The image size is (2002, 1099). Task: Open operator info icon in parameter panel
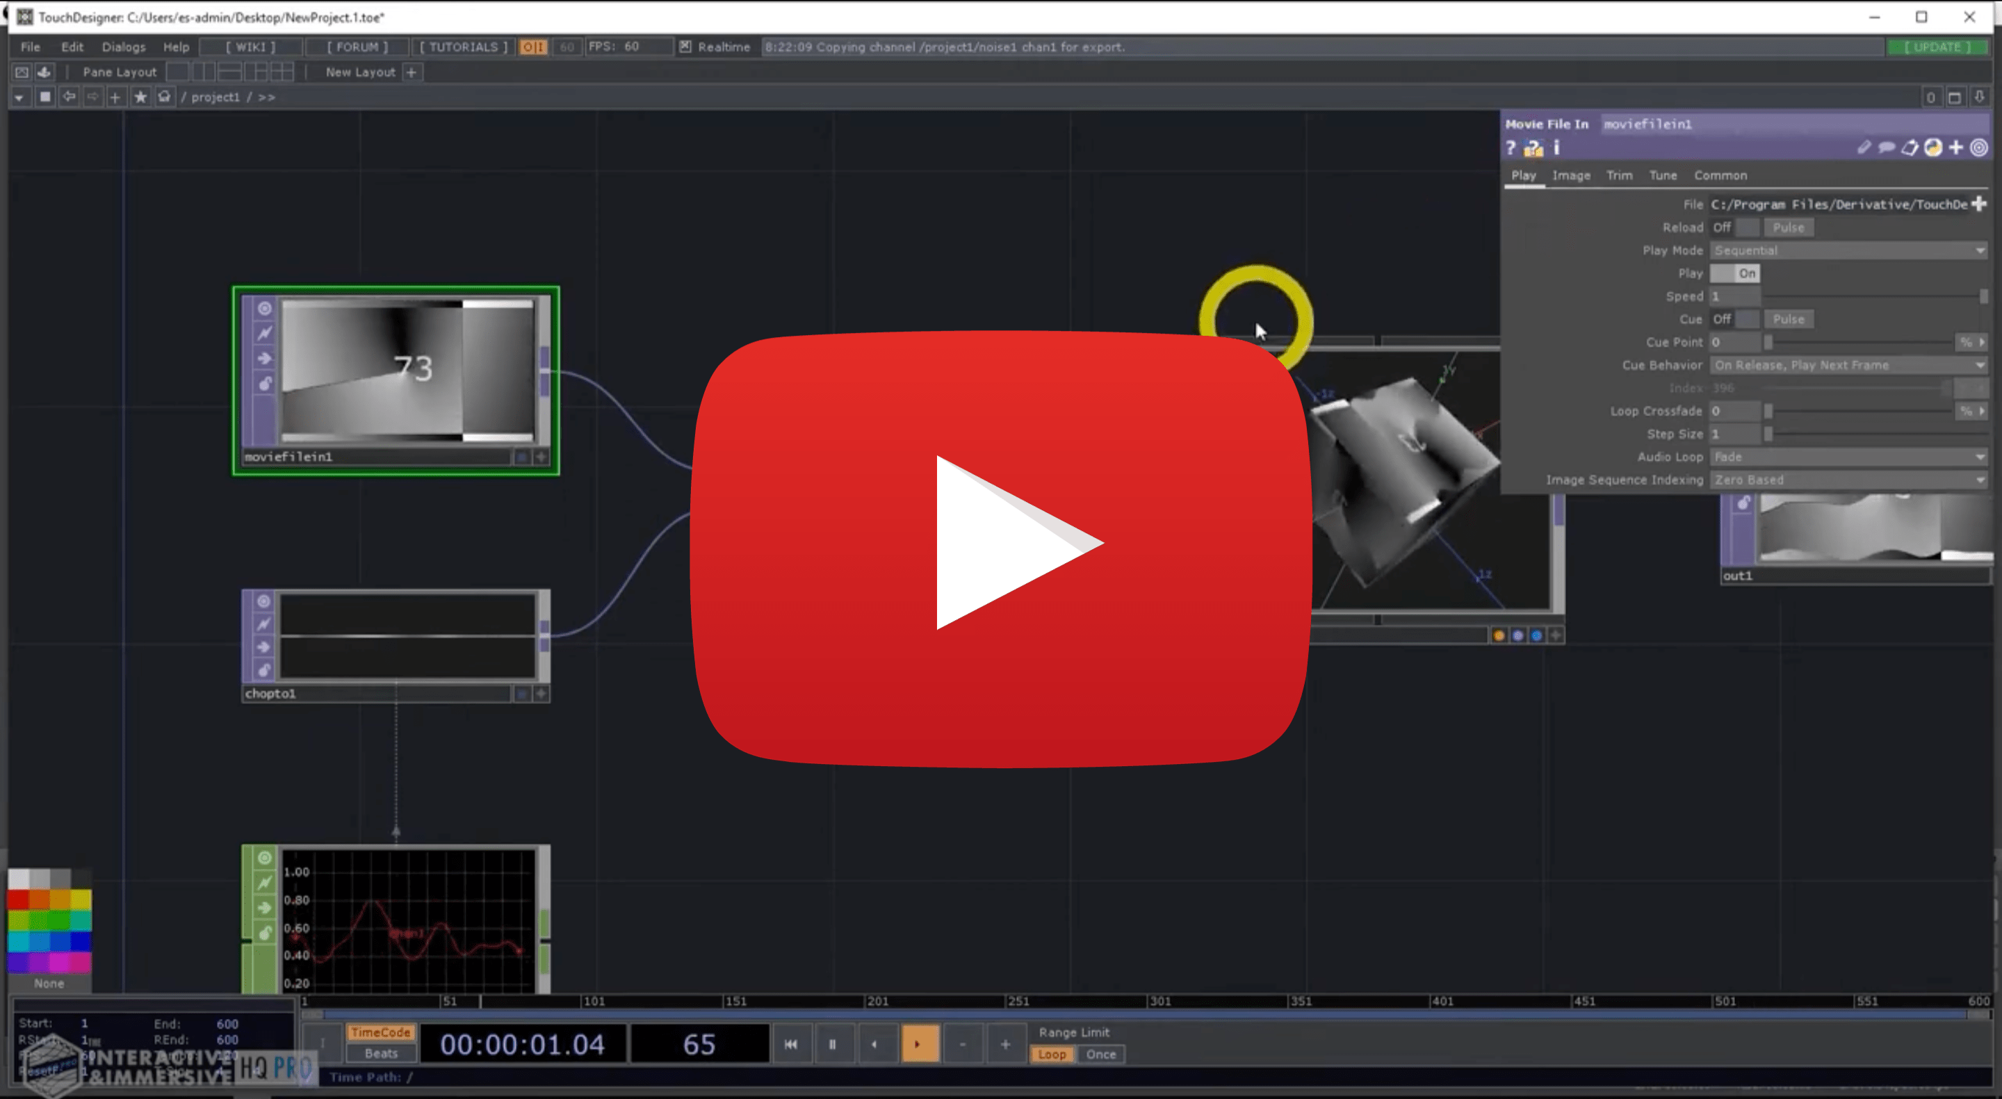click(1556, 147)
